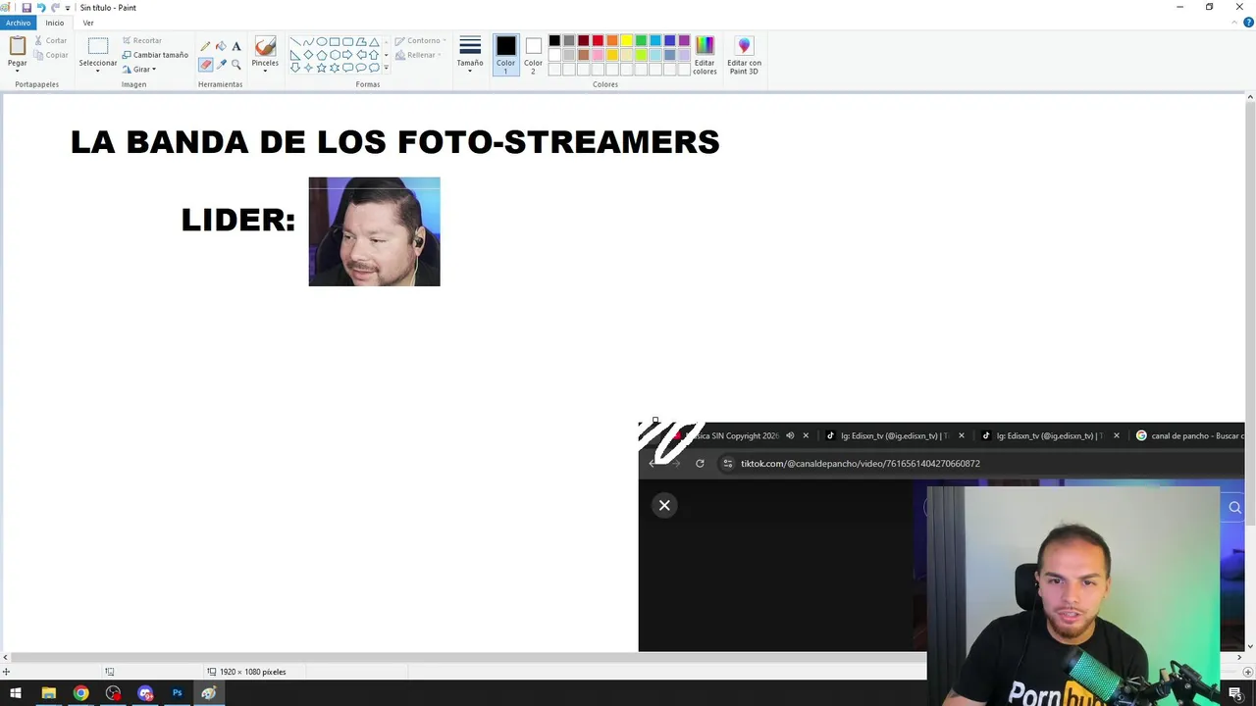Screen dimensions: 1256x706
Task: Click Recortar in Imagen group
Action: coord(142,40)
